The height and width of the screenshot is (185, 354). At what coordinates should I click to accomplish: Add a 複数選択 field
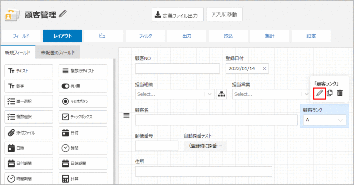coord(28,117)
